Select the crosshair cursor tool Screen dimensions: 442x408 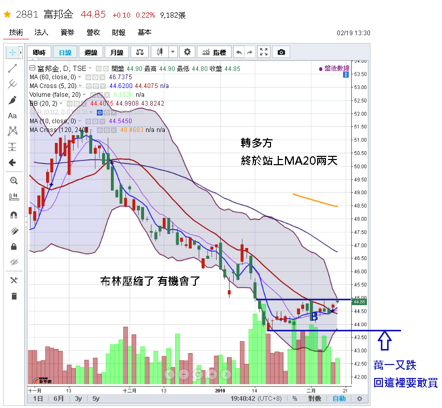click(x=12, y=52)
